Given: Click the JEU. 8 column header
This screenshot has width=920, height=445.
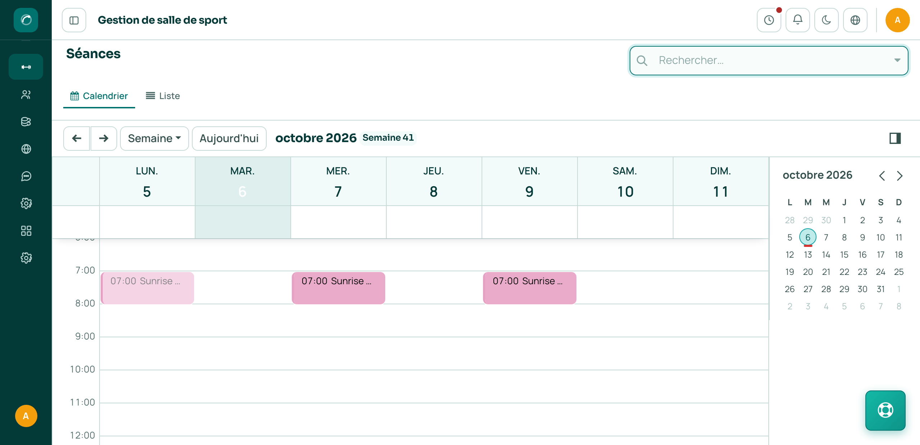Looking at the screenshot, I should (x=434, y=182).
